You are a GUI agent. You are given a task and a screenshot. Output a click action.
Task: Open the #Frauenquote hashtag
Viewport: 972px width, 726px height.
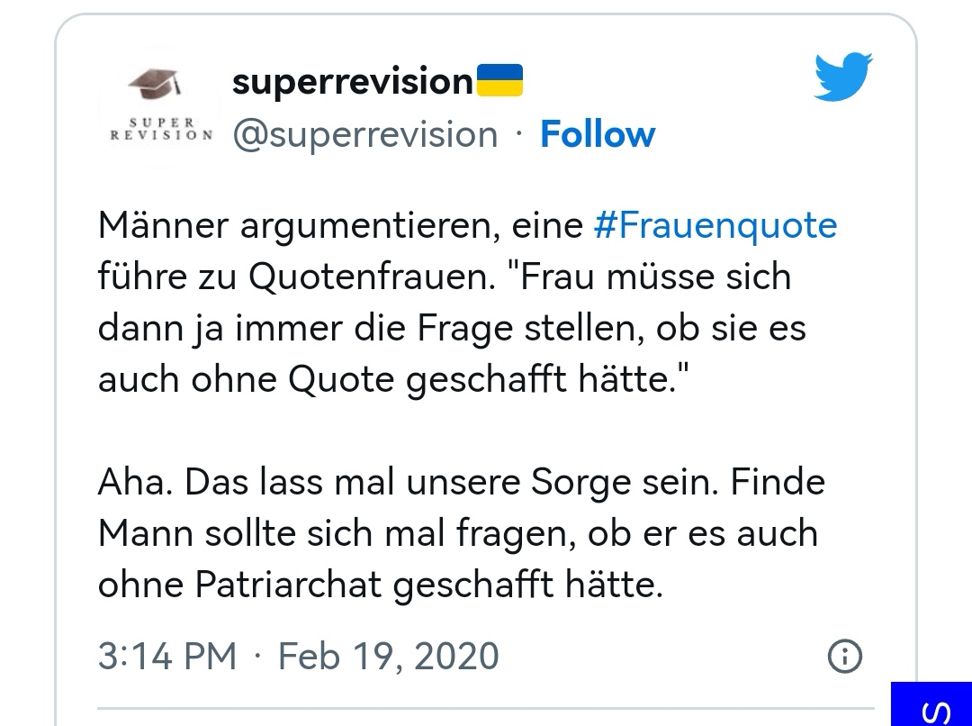[x=715, y=224]
